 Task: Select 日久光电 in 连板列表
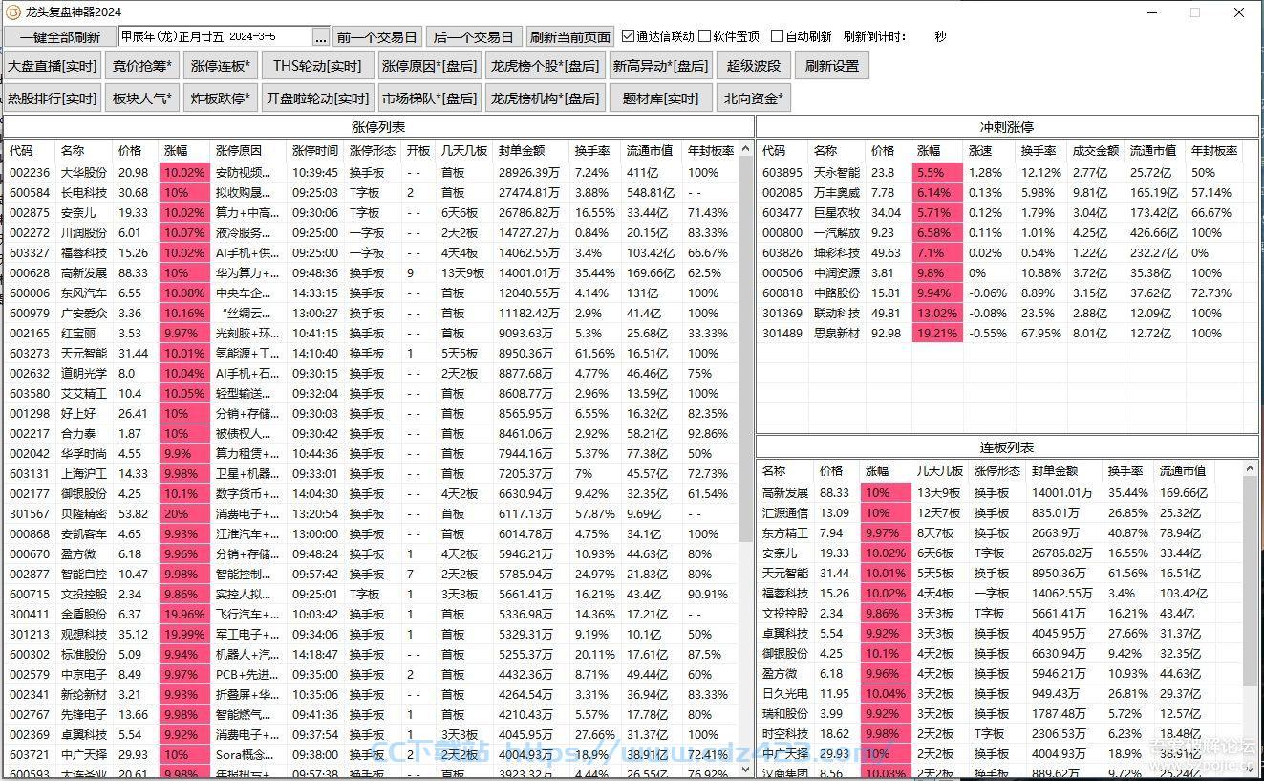point(1000,694)
